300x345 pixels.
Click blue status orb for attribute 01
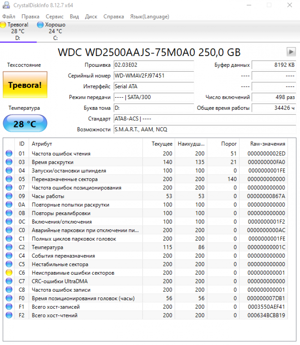coord(9,153)
